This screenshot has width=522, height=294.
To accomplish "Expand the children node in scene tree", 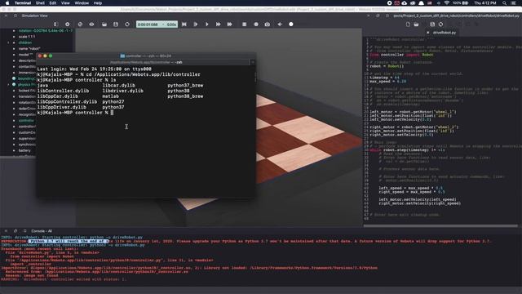I will pos(8,42).
